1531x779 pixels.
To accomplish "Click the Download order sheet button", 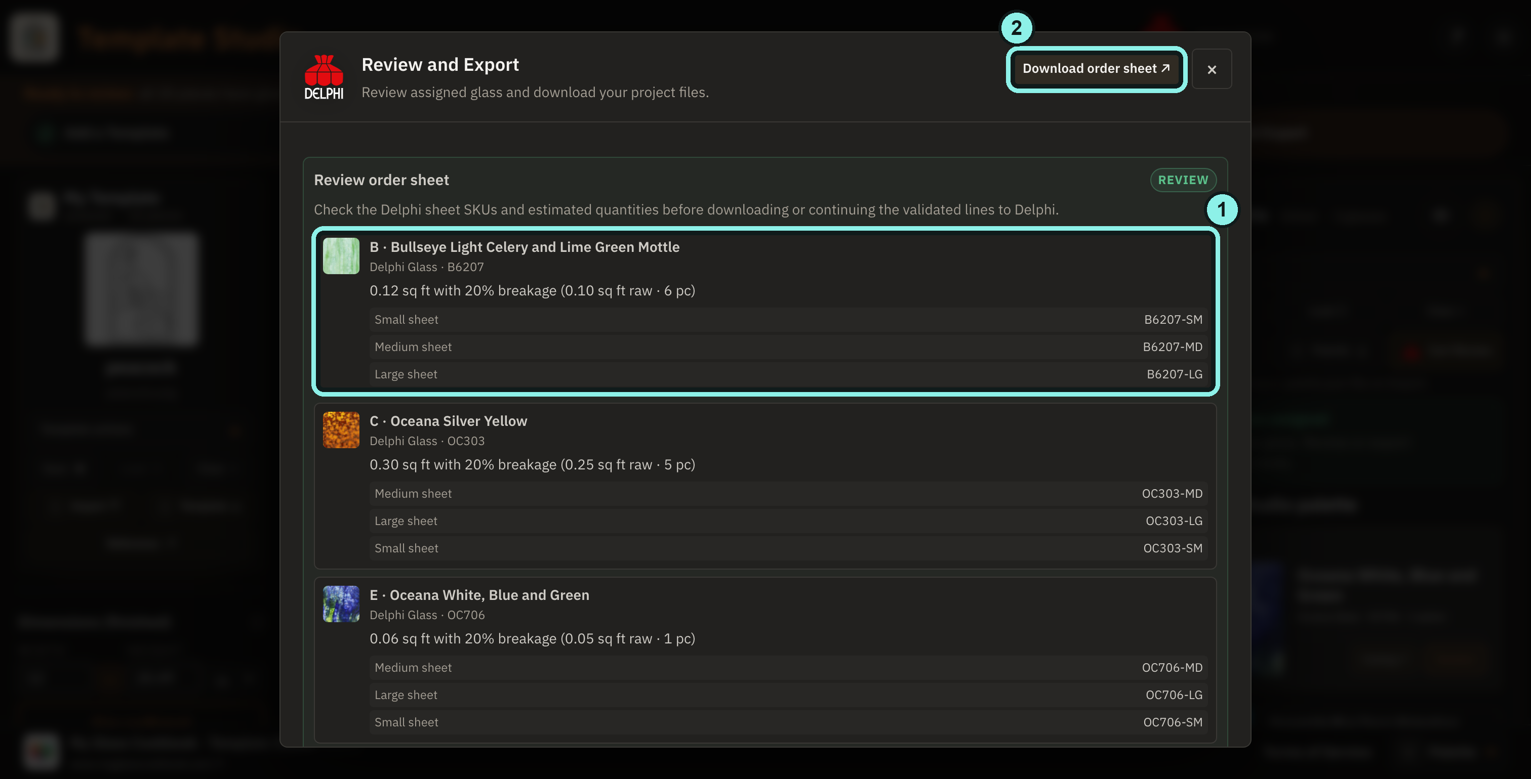I will 1096,69.
